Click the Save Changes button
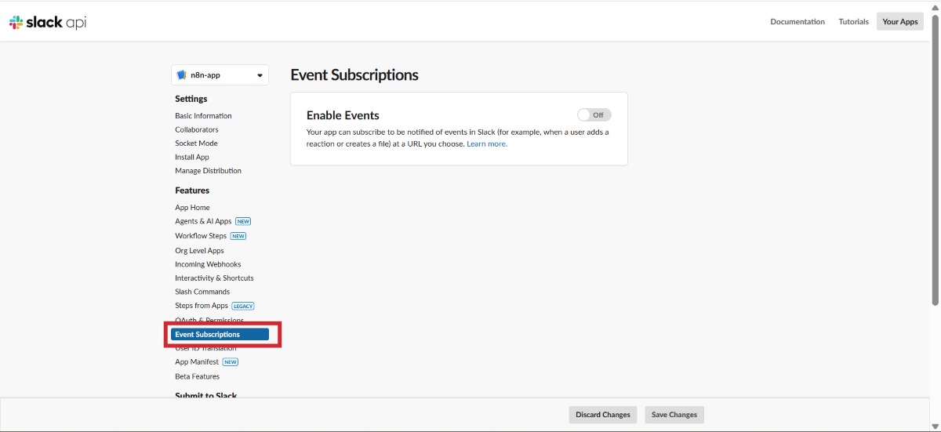941x432 pixels. point(674,415)
